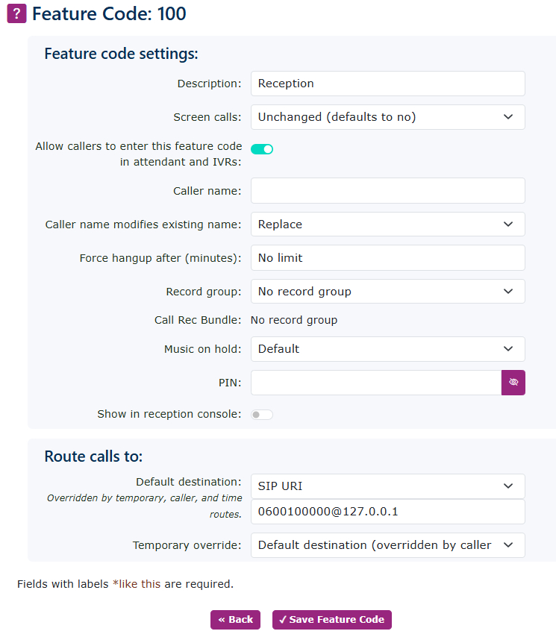Expand Caller name modifies existing name dropdown
Viewport: 556px width, 634px height.
pyautogui.click(x=387, y=225)
